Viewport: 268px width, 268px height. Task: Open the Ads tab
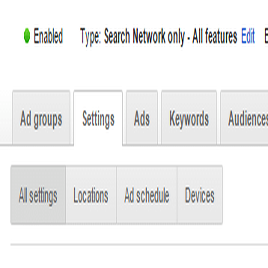142,118
